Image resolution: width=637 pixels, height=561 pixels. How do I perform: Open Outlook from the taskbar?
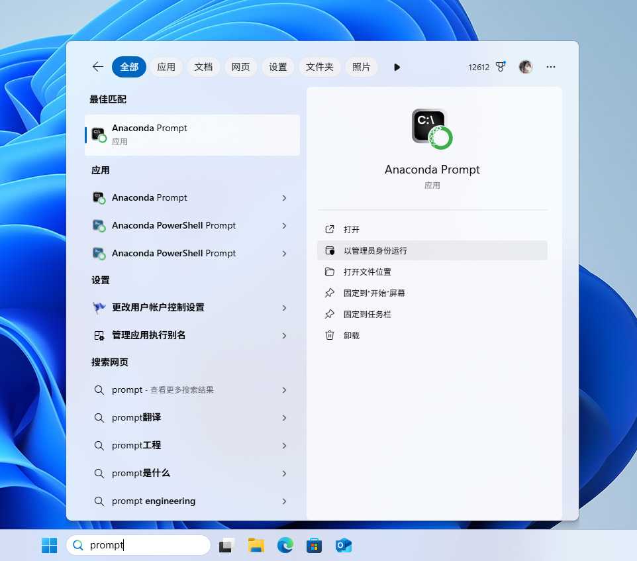click(x=343, y=545)
